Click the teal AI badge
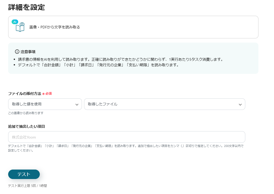Screen dimensions: 274x194 pyautogui.click(x=15, y=22)
